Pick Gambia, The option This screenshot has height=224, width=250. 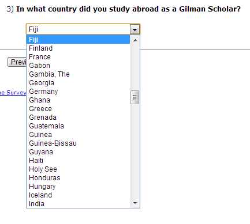(78, 74)
